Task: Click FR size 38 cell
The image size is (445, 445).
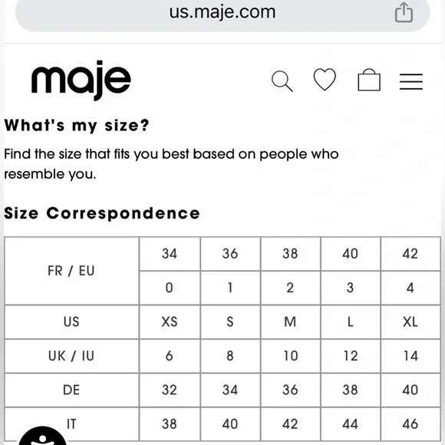Action: 290,254
